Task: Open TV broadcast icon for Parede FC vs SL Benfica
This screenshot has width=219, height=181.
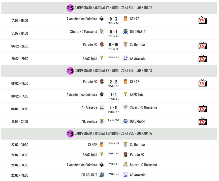Action: point(203,46)
